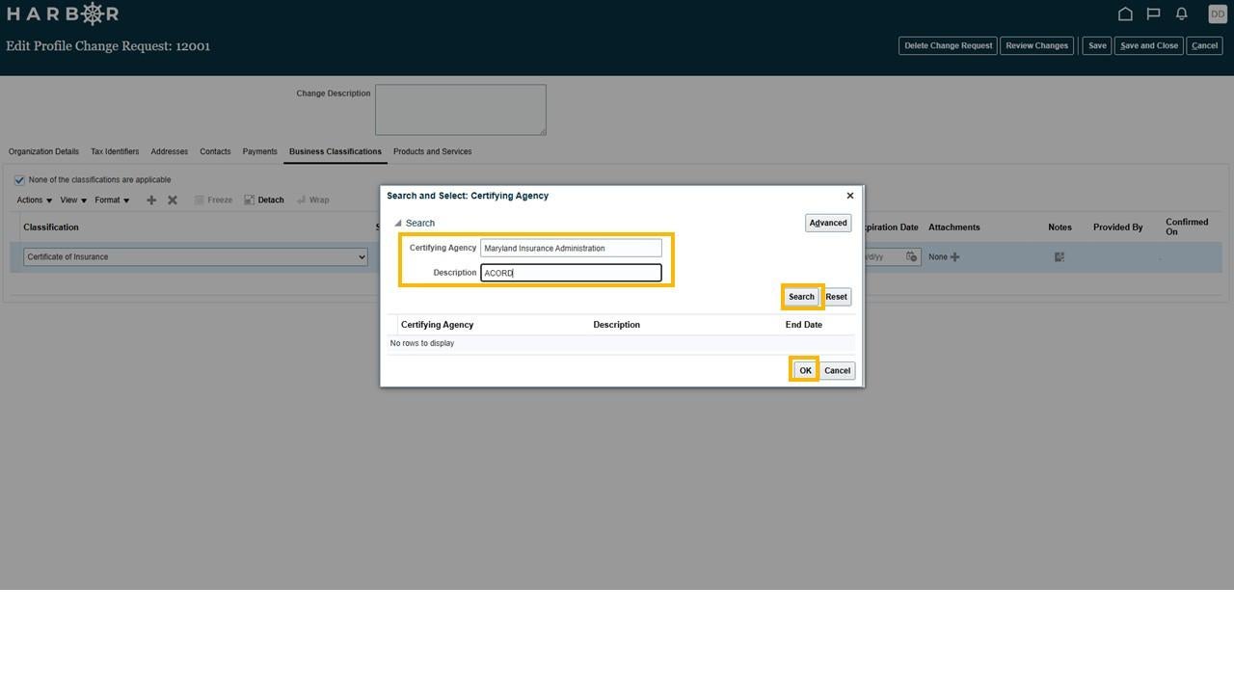Switch to Payments tab
Viewport: 1234px width, 694px height.
[260, 152]
